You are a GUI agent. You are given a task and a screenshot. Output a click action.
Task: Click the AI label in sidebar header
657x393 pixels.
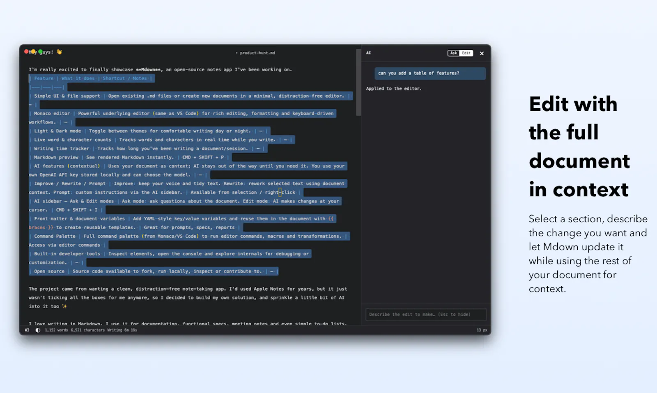click(x=368, y=53)
